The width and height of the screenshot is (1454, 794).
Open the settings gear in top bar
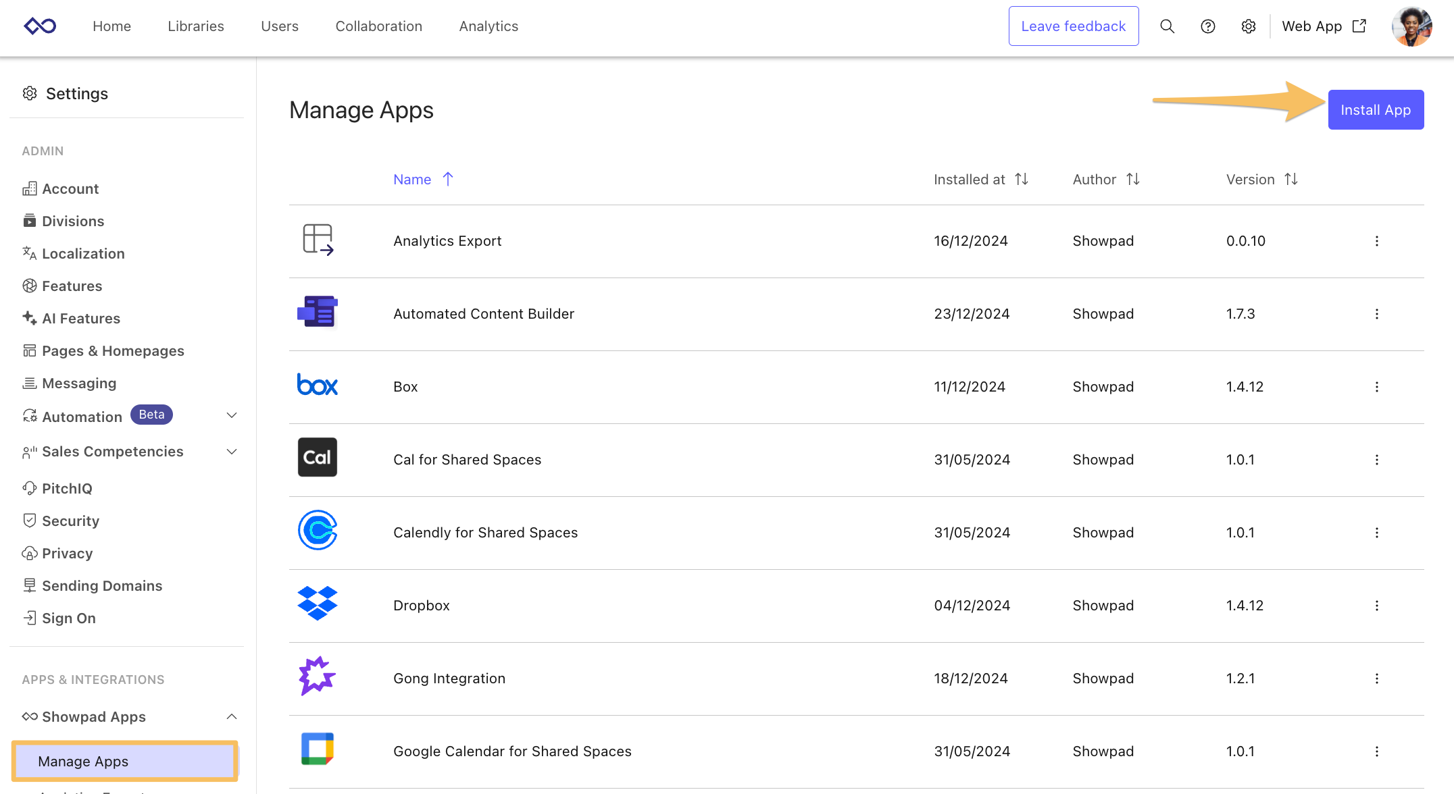(x=1248, y=26)
